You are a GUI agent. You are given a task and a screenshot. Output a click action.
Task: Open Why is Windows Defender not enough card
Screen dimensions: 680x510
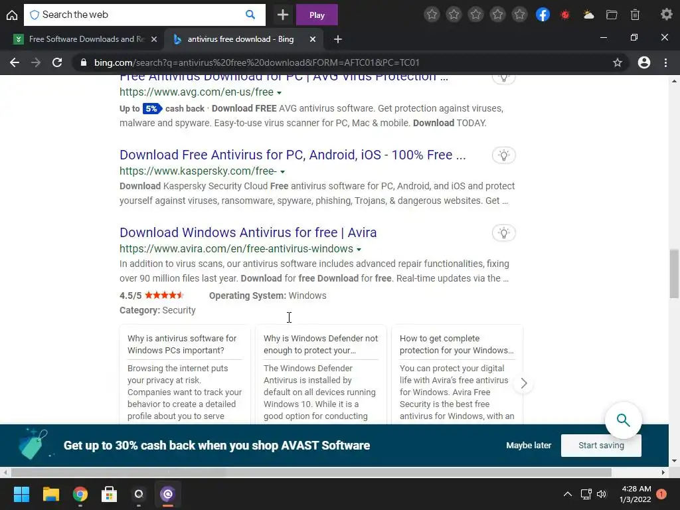point(321,375)
